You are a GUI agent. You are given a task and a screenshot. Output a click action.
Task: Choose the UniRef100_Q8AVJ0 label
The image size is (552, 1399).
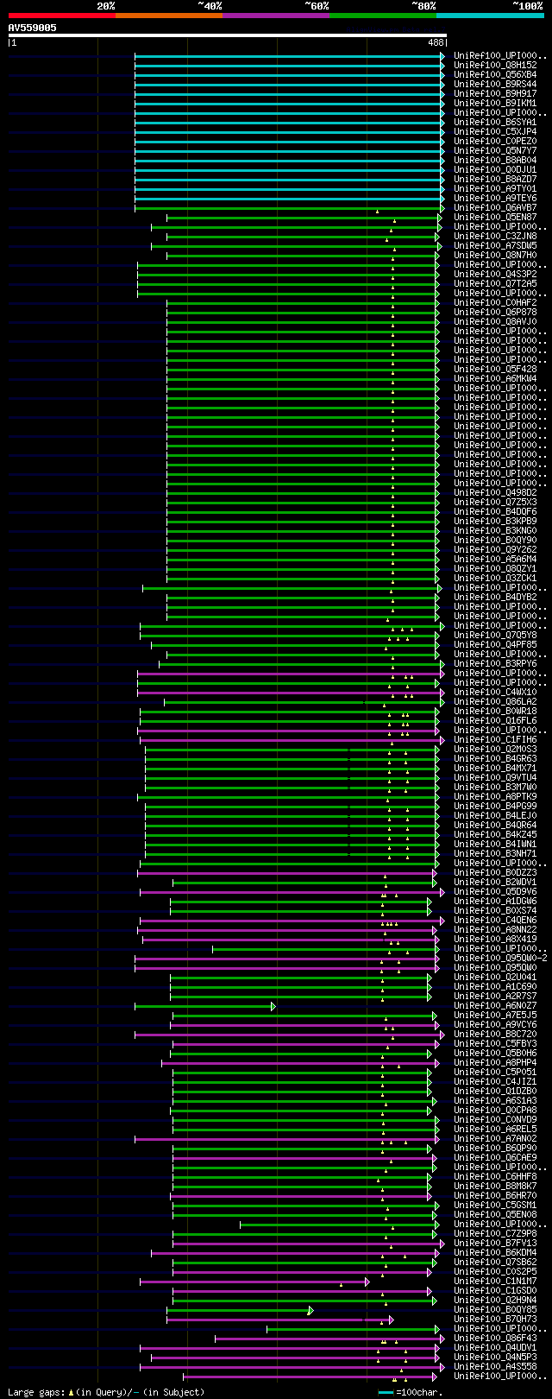[495, 321]
